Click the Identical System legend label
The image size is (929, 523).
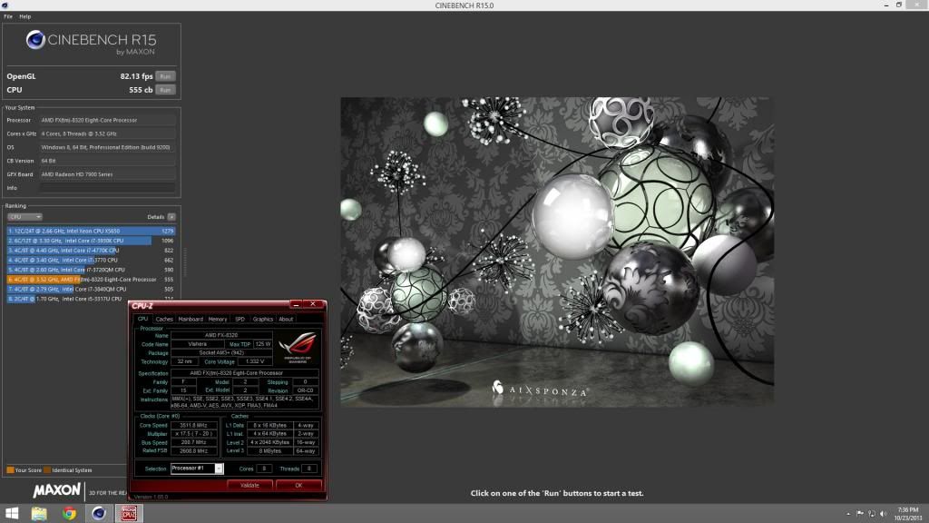click(x=72, y=470)
